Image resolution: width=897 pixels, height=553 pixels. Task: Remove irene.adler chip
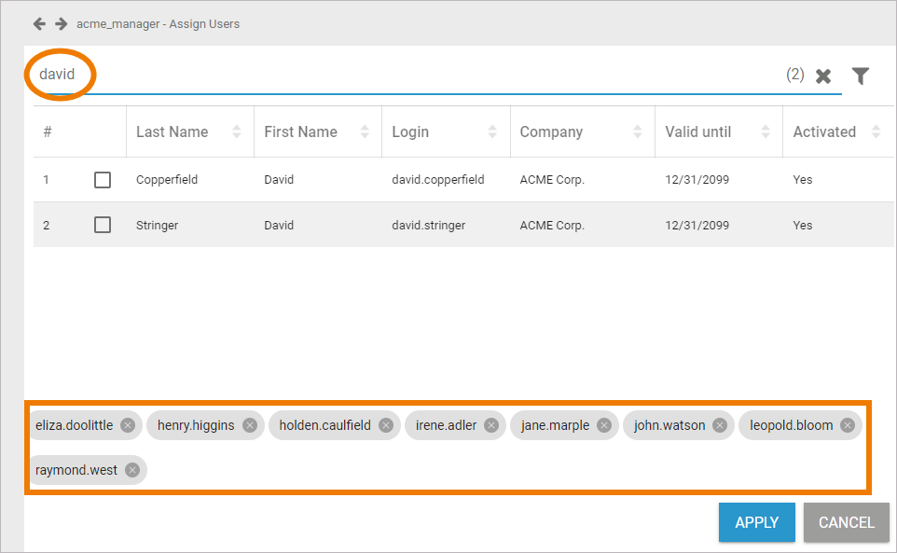[491, 425]
